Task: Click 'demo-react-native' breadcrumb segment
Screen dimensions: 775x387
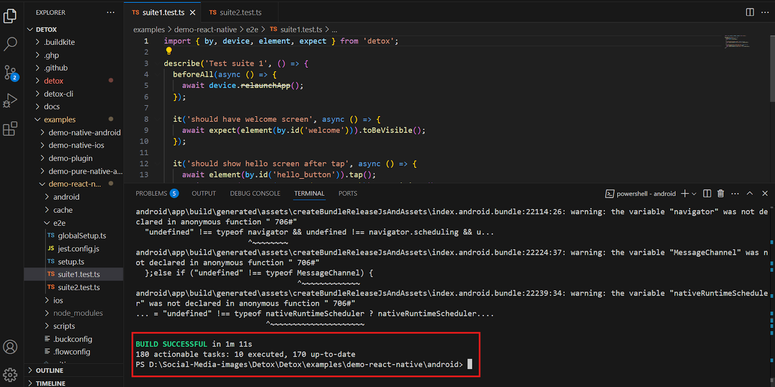Action: 205,29
